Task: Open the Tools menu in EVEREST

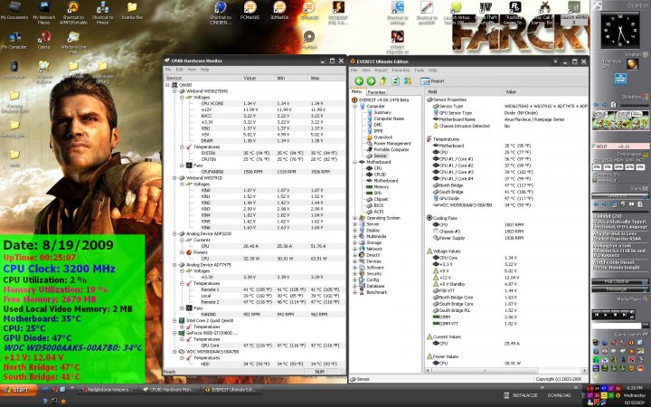Action: pos(420,71)
